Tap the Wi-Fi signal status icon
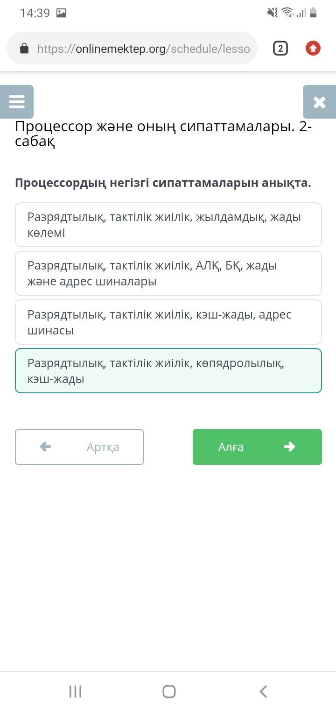 tap(287, 13)
